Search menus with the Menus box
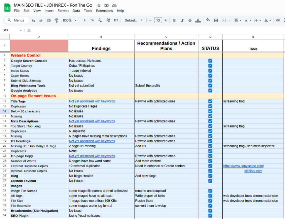The width and height of the screenshot is (285, 219). [x=17, y=20]
